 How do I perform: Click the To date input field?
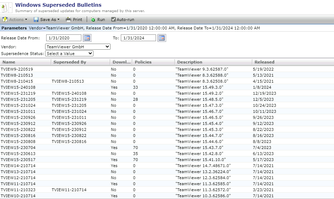click(138, 38)
